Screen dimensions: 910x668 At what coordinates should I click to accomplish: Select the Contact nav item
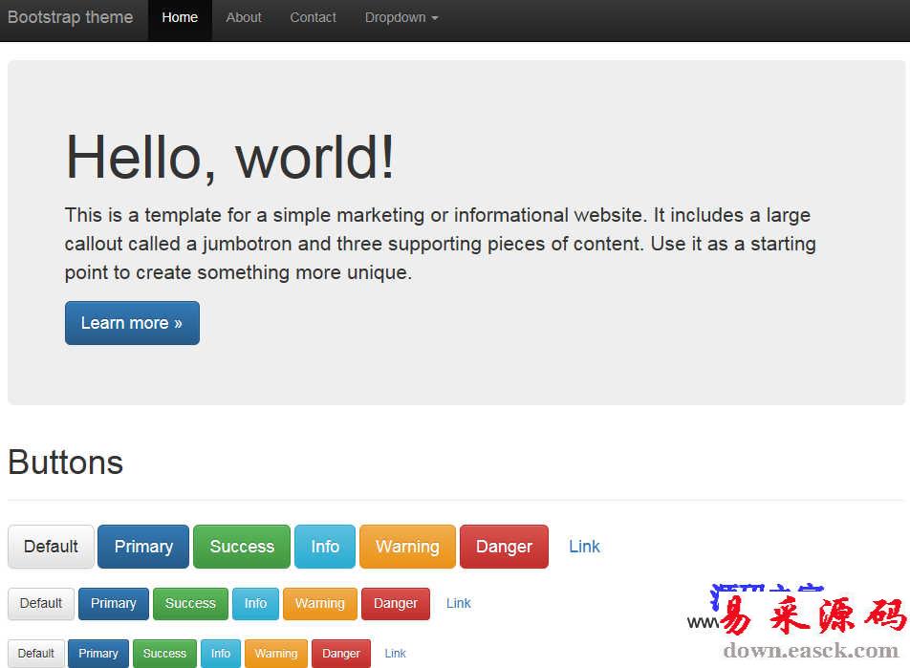click(x=313, y=17)
